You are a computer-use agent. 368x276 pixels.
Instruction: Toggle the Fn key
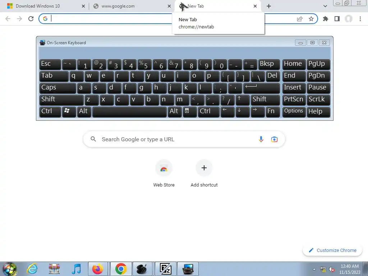[x=273, y=112]
